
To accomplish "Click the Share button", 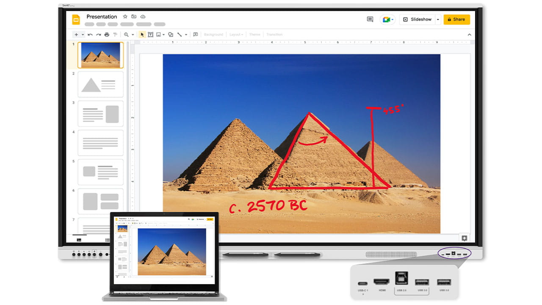I will tap(456, 19).
